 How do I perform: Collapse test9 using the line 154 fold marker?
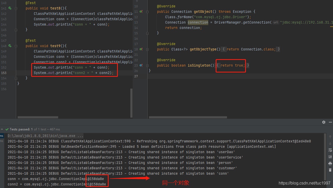tap(16, 78)
